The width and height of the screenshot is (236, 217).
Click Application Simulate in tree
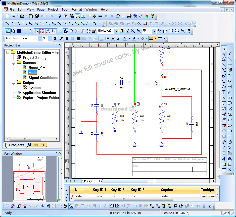pos(39,93)
